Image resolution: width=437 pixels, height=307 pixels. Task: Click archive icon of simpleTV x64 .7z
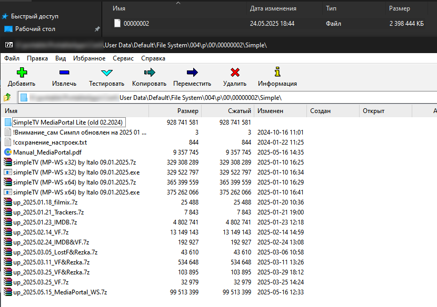[8, 182]
